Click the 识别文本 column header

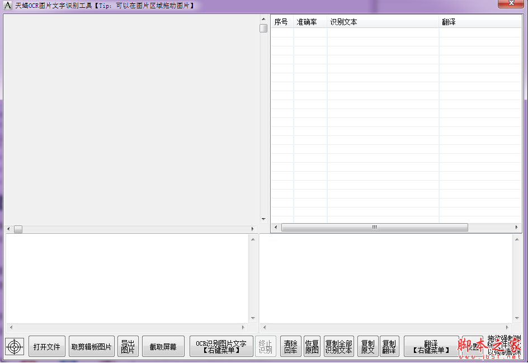tap(343, 22)
